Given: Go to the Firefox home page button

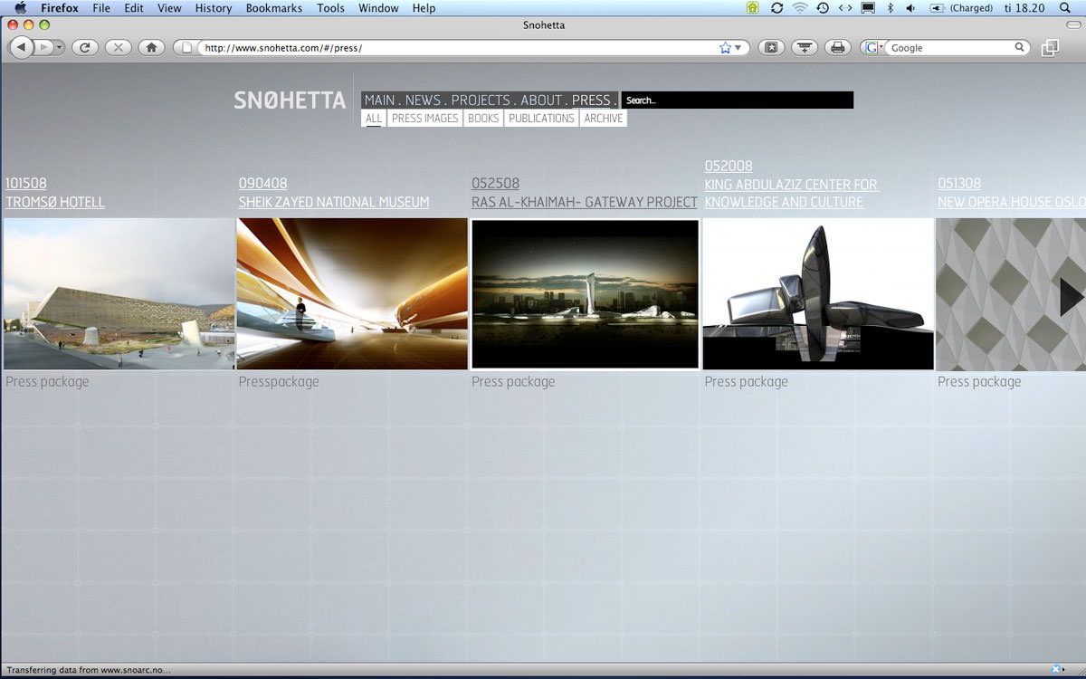Looking at the screenshot, I should coord(151,47).
